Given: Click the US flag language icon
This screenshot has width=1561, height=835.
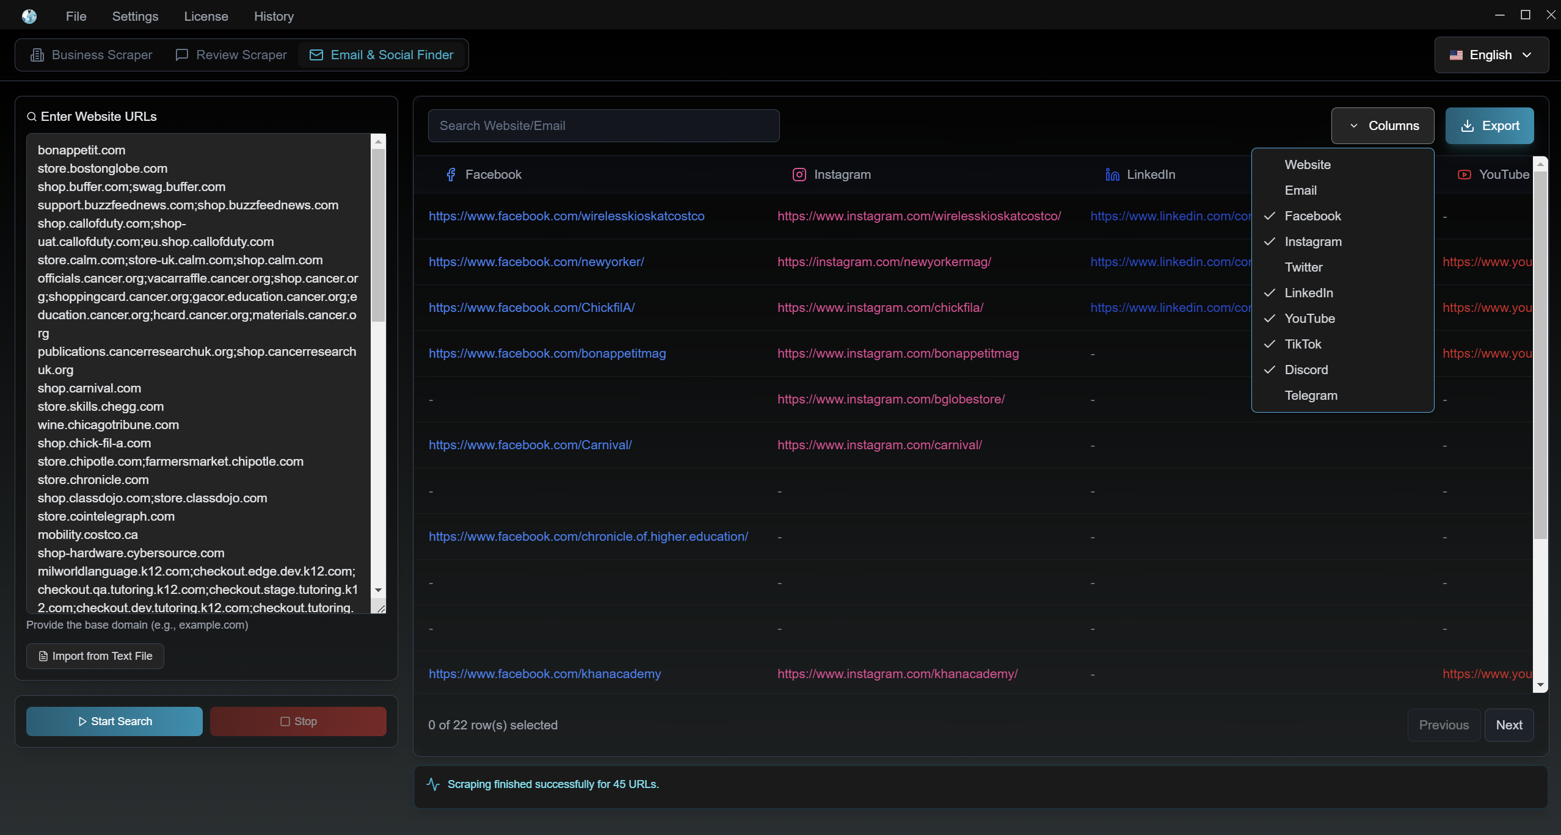Looking at the screenshot, I should tap(1456, 55).
